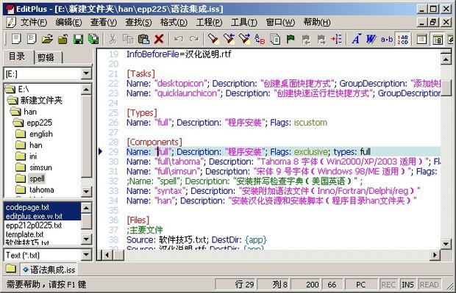Delete with the red X icon
Viewport: 456px width, 293px height.
tap(159, 39)
